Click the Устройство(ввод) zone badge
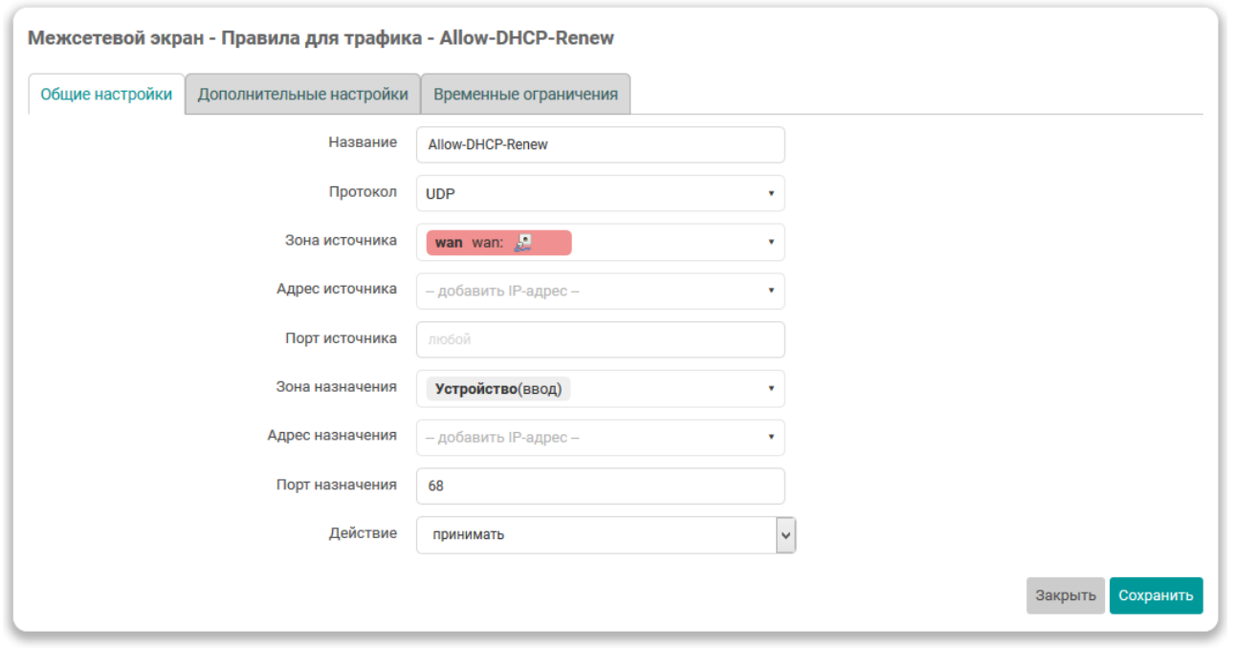 point(497,389)
